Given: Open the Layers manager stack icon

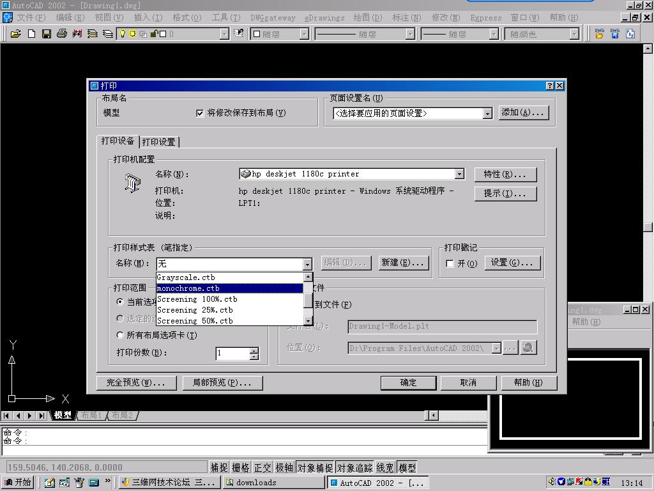Looking at the screenshot, I should coord(107,34).
